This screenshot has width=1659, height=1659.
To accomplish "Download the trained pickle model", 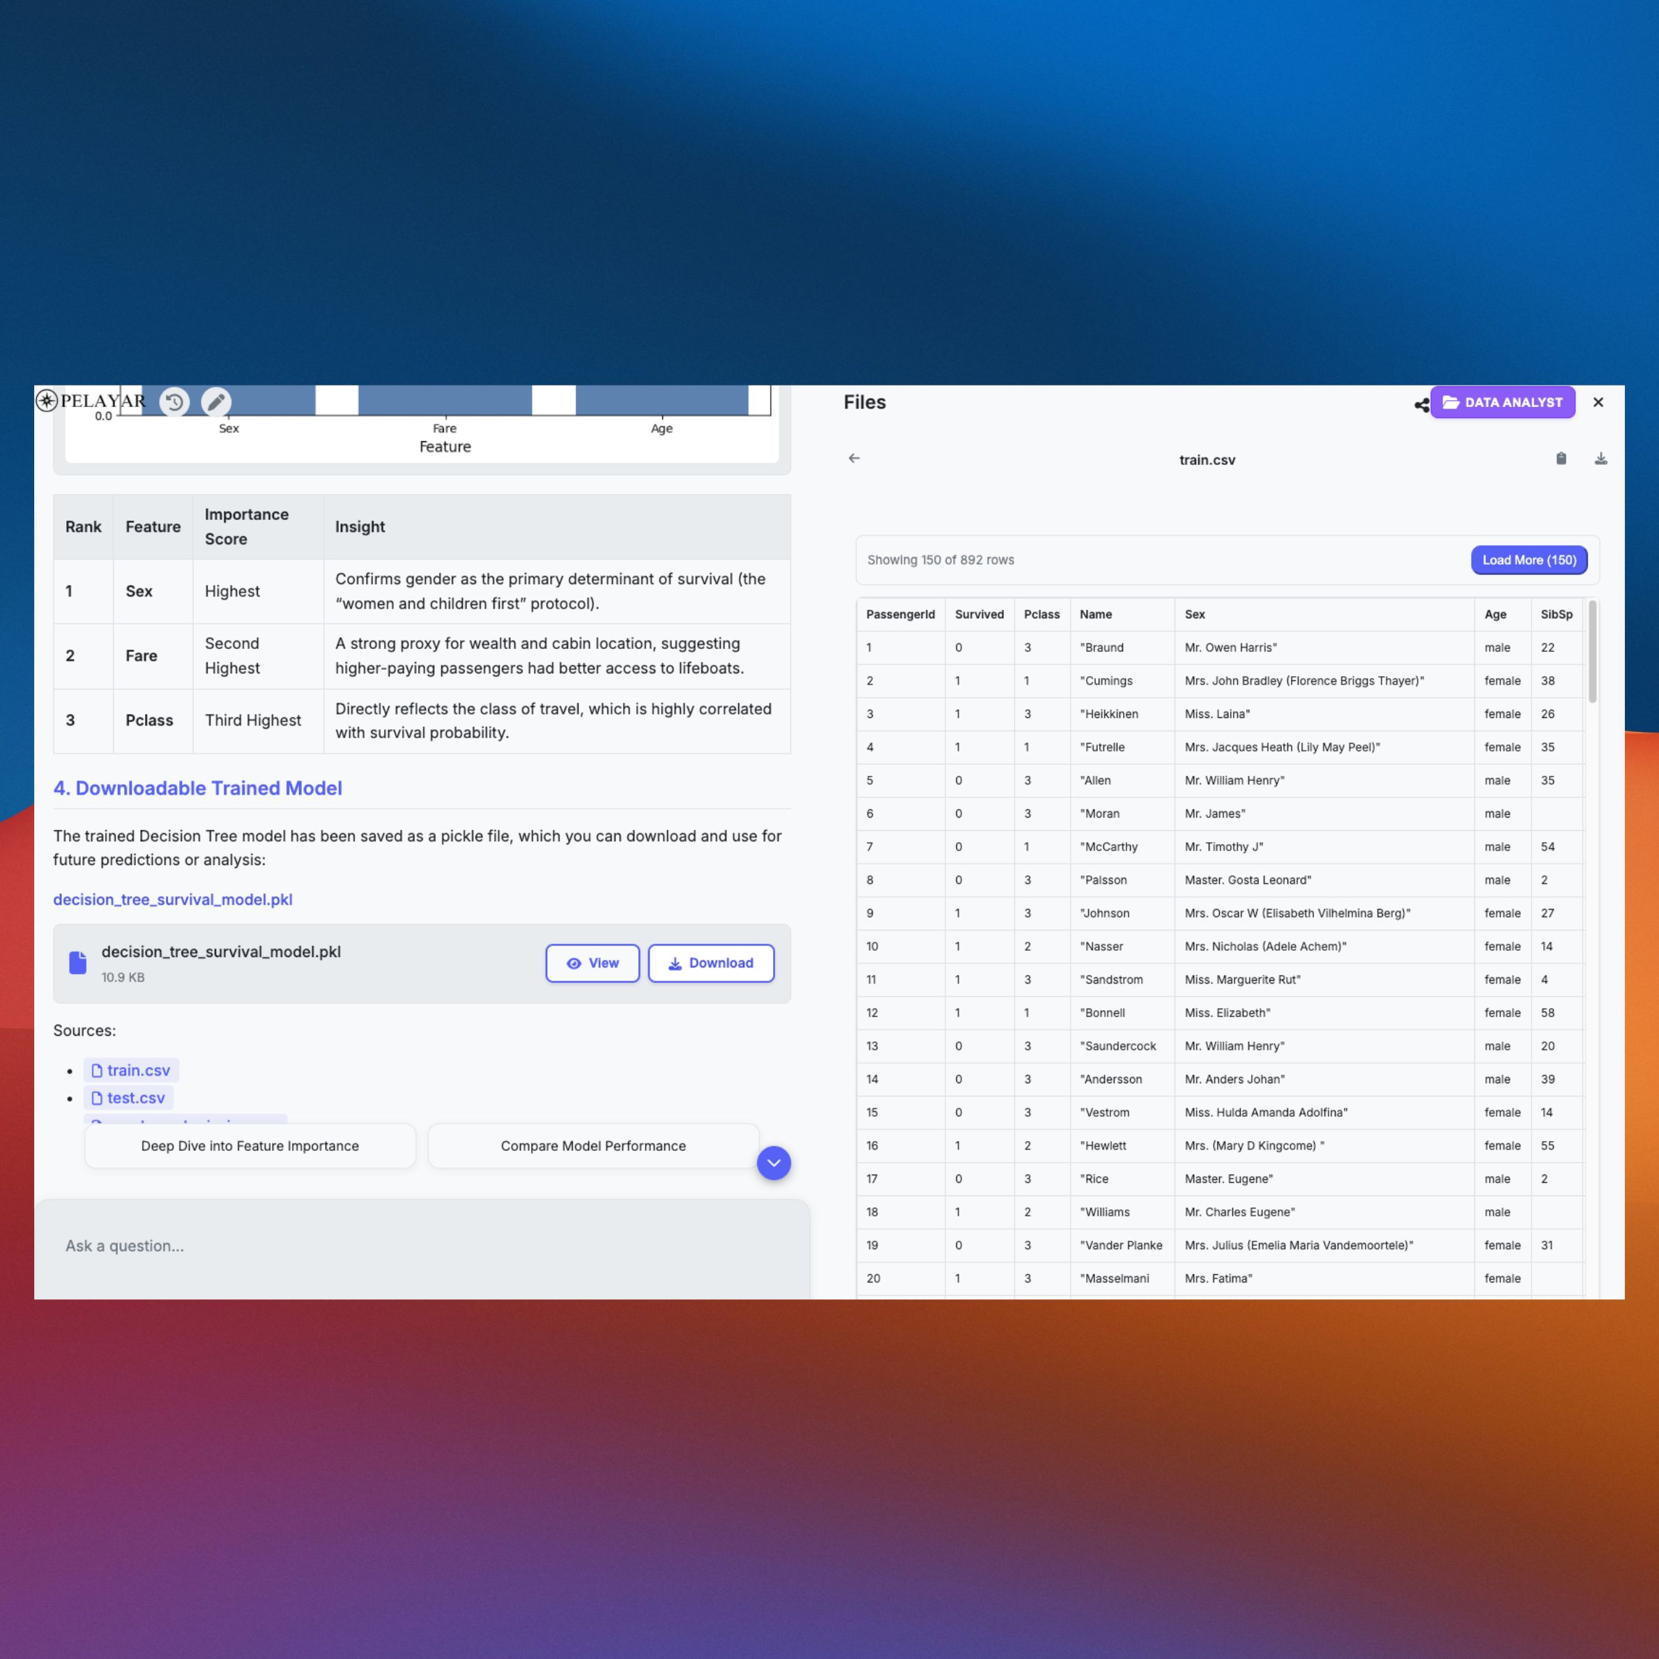I will click(x=711, y=963).
